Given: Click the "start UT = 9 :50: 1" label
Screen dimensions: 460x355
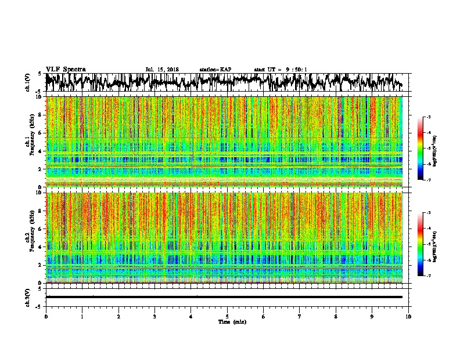Looking at the screenshot, I should coord(281,70).
